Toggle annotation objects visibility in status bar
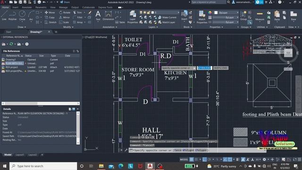 click(243, 160)
